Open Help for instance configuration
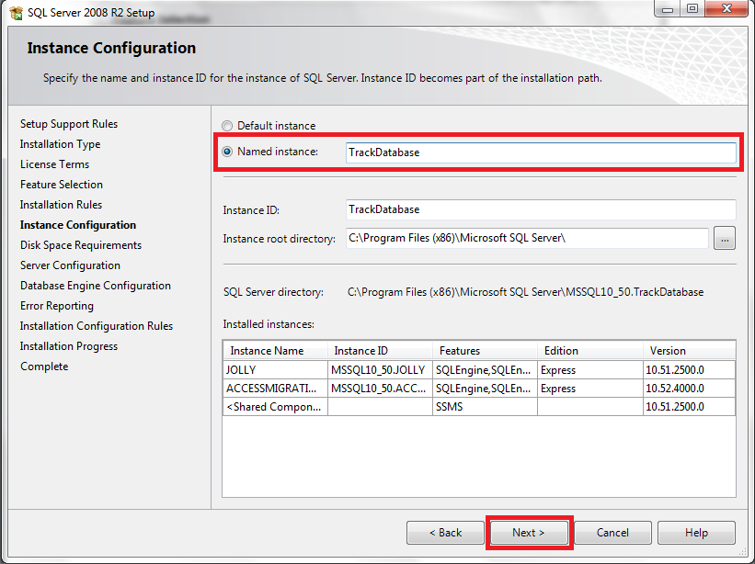 tap(696, 533)
